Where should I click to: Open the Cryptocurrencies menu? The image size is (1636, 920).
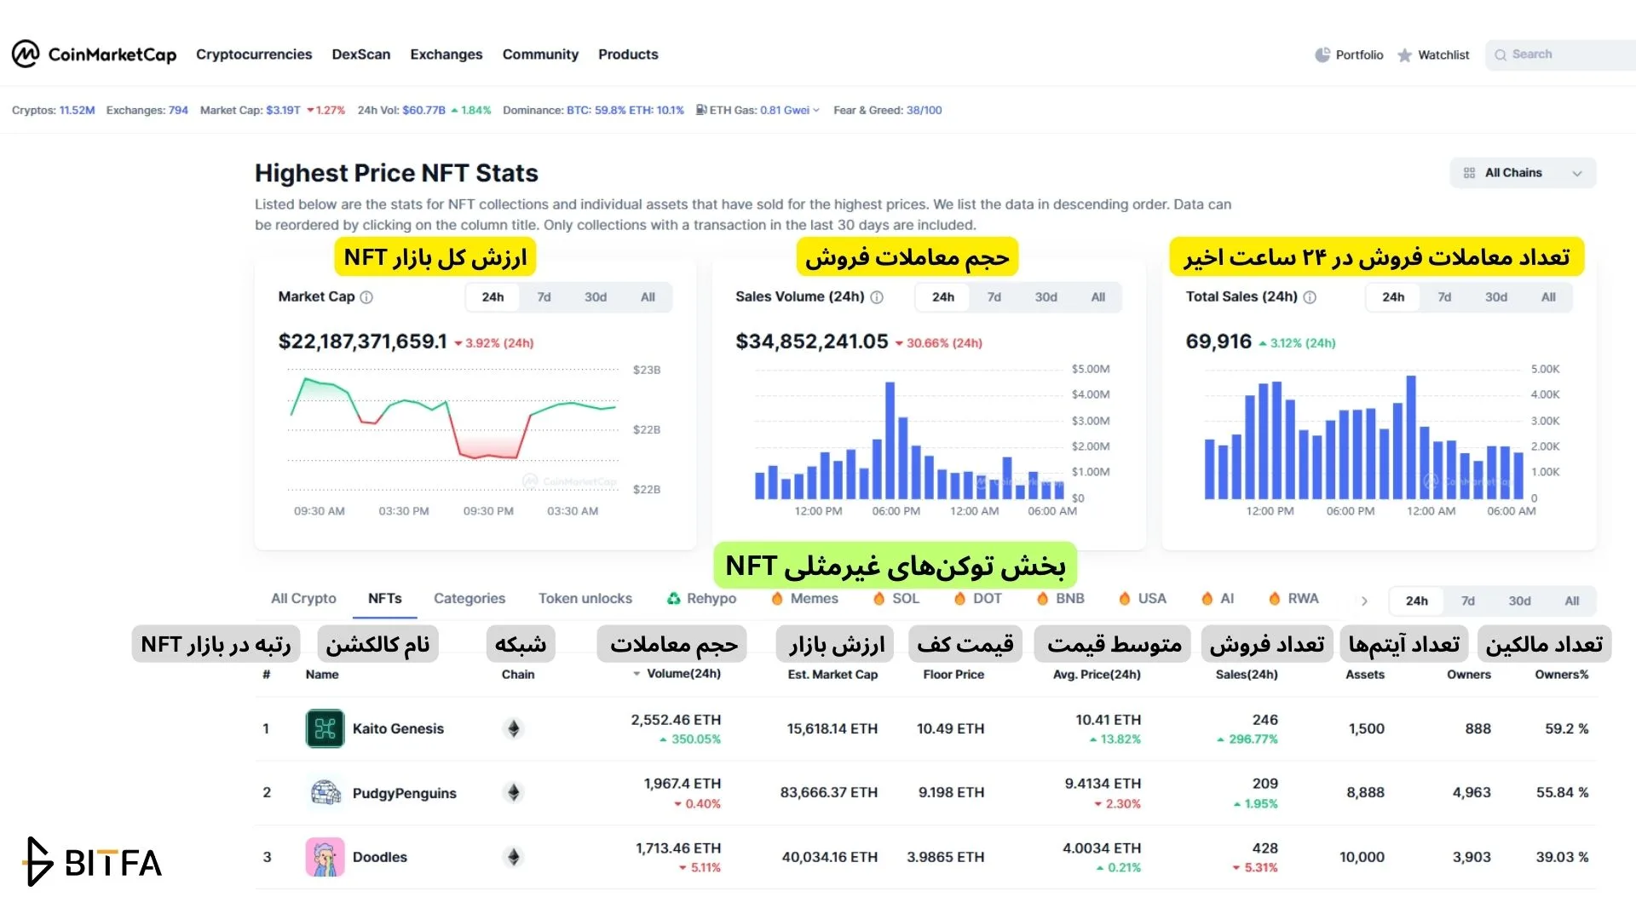pos(254,55)
